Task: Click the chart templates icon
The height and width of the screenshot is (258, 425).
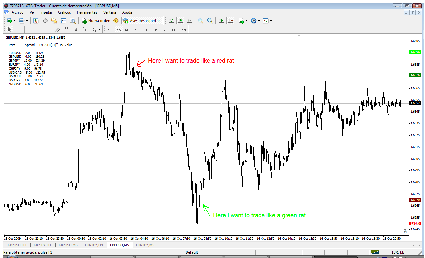Action: (x=266, y=21)
